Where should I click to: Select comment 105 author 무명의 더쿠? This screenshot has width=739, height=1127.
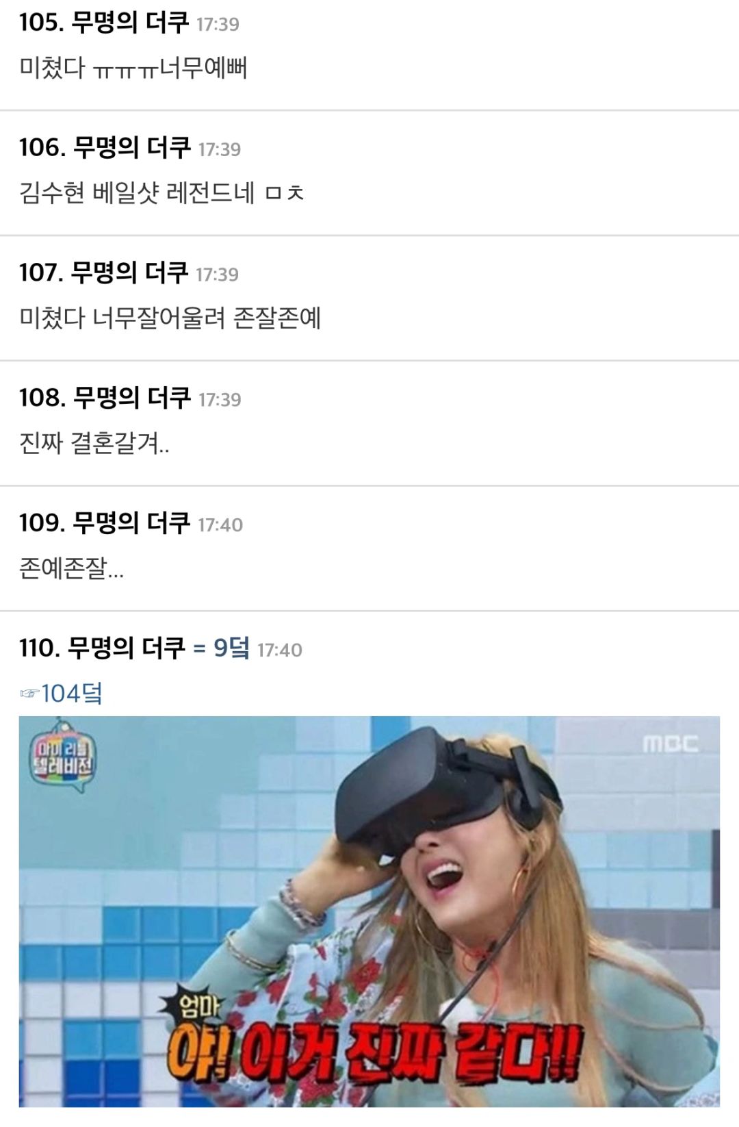point(131,22)
